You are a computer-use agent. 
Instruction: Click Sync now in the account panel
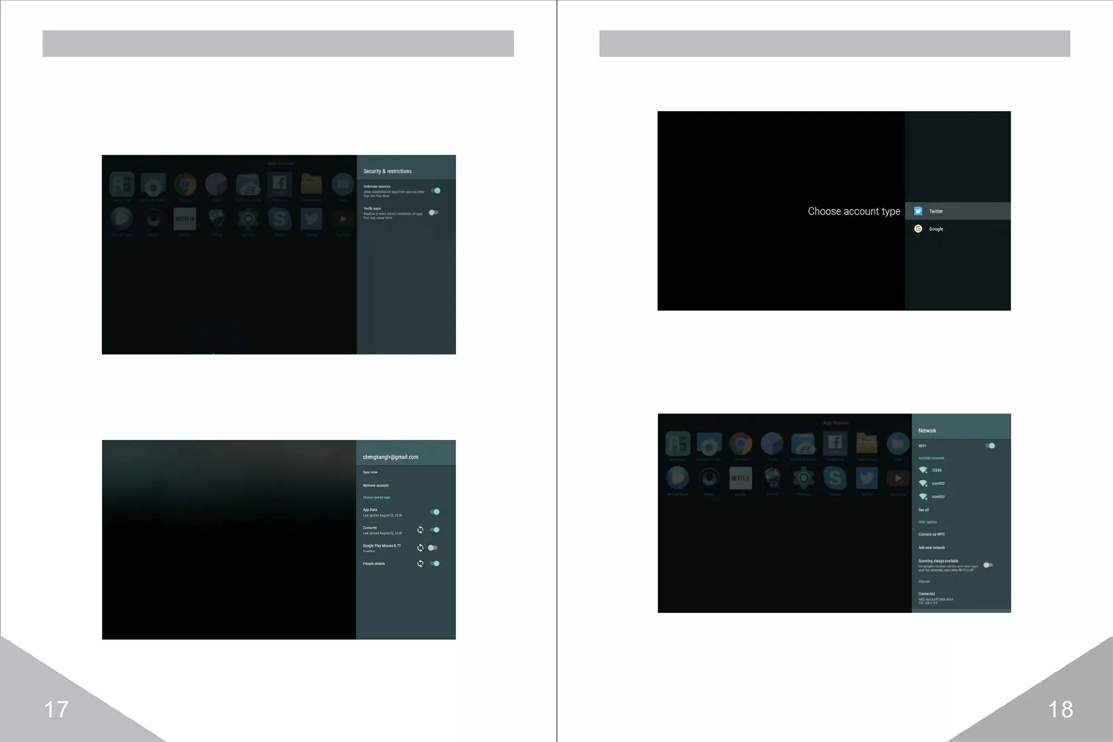click(370, 472)
